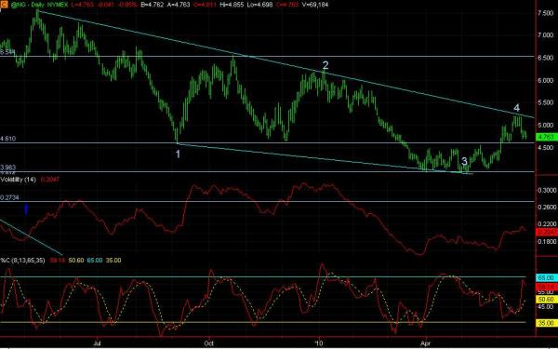The height and width of the screenshot is (349, 558).
Task: Click the Oct label on date axis
Action: 209,343
